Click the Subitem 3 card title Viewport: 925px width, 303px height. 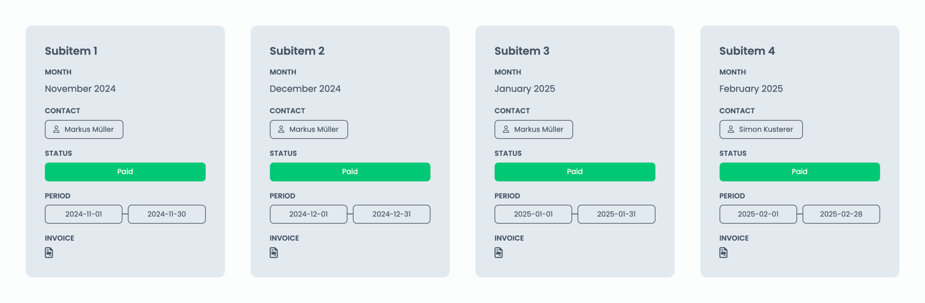(x=522, y=51)
